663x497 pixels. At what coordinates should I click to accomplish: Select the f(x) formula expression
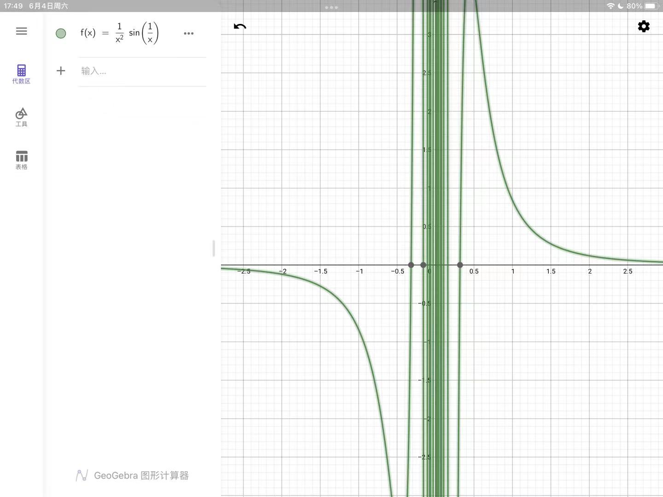click(120, 34)
